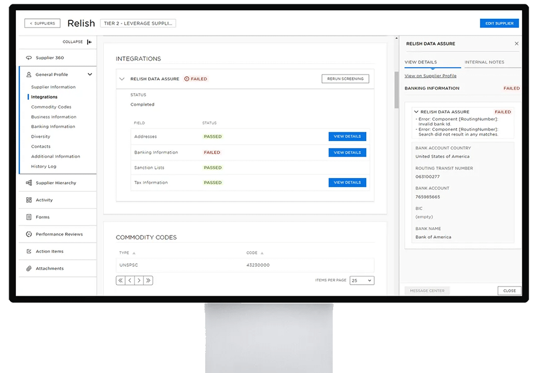Go back to Suppliers list
This screenshot has height=373, width=534.
click(43, 23)
